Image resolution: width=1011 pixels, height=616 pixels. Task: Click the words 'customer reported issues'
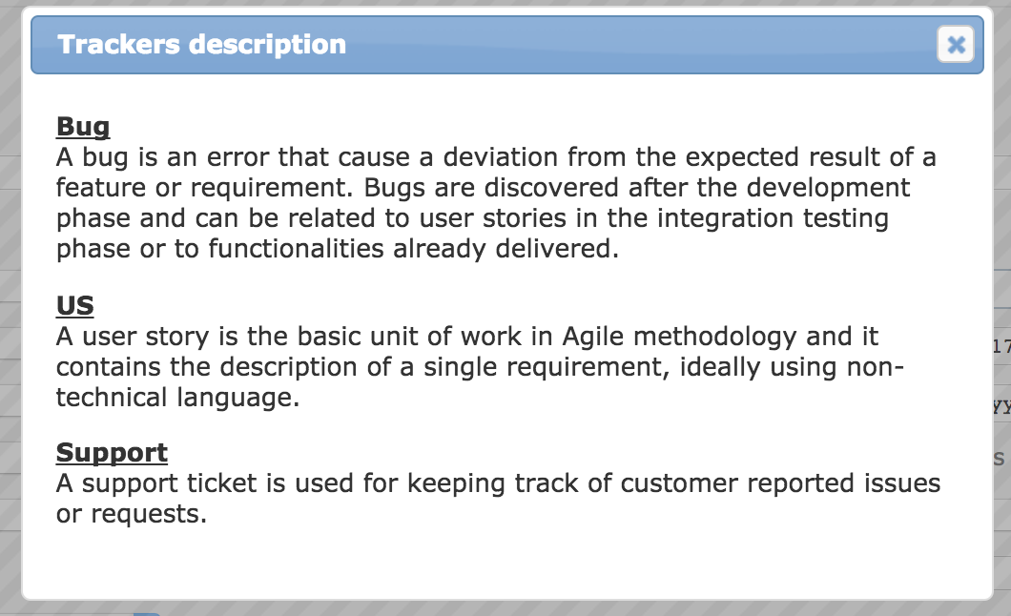coord(780,483)
